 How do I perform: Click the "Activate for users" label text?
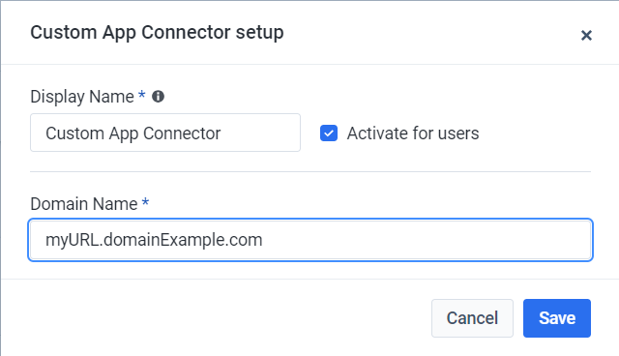click(x=413, y=133)
